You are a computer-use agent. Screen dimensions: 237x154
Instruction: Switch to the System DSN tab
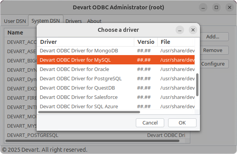(46, 21)
